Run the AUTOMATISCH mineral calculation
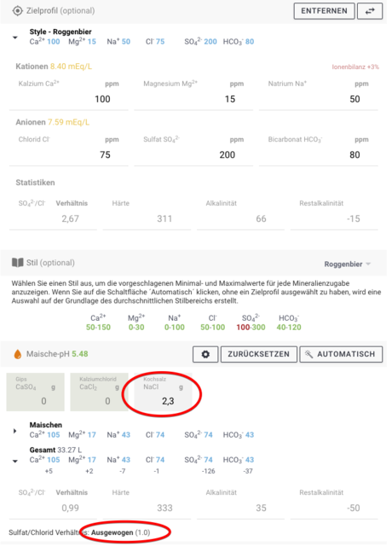Viewport: 392px width, 546px height. pos(341,354)
